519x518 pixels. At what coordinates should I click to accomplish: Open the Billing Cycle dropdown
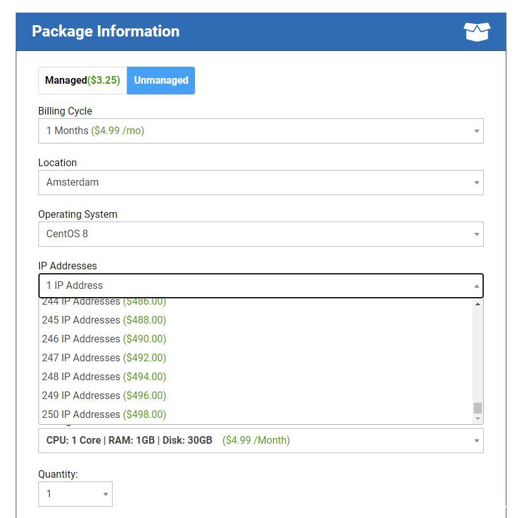pyautogui.click(x=260, y=131)
